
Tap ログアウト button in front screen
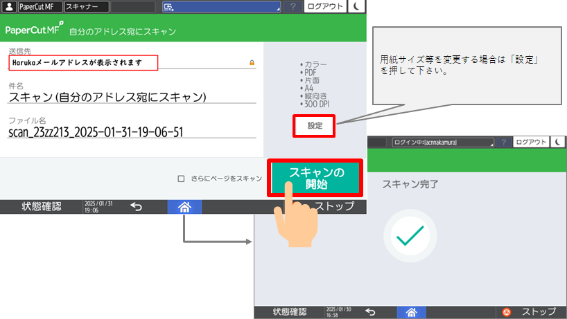point(325,6)
